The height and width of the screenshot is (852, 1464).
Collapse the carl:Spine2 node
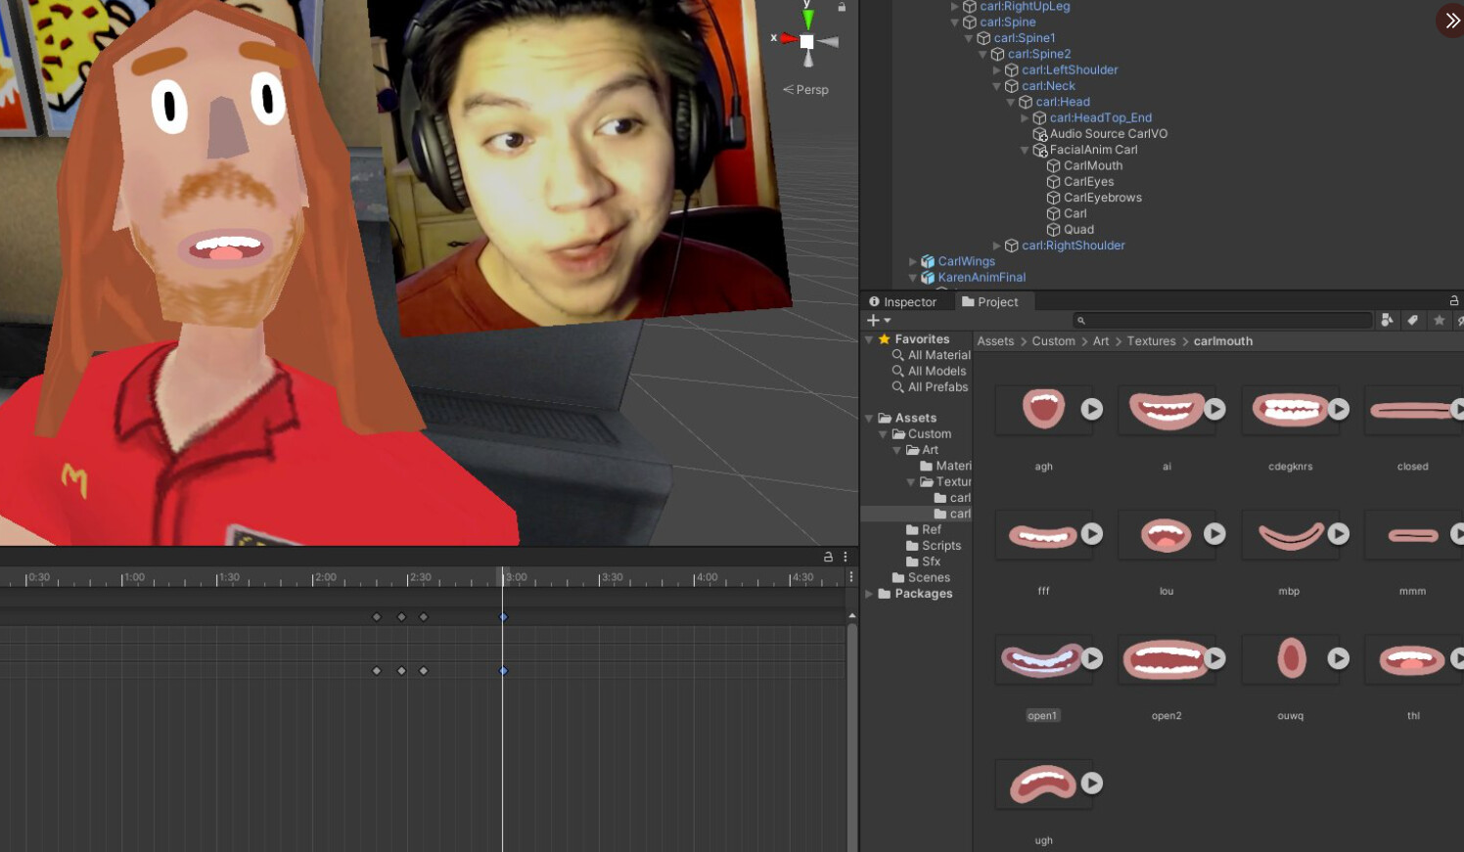click(983, 54)
